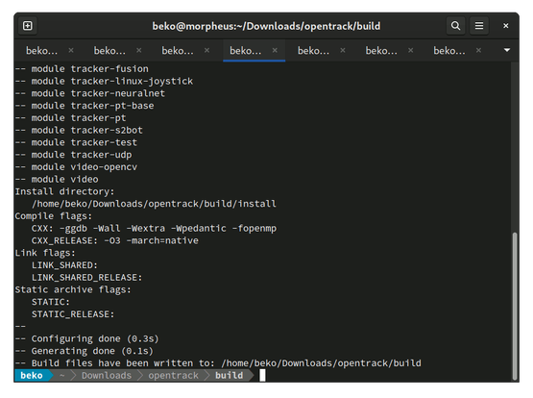The height and width of the screenshot is (398, 533).
Task: Close the active fourth beko tab
Action: [275, 50]
